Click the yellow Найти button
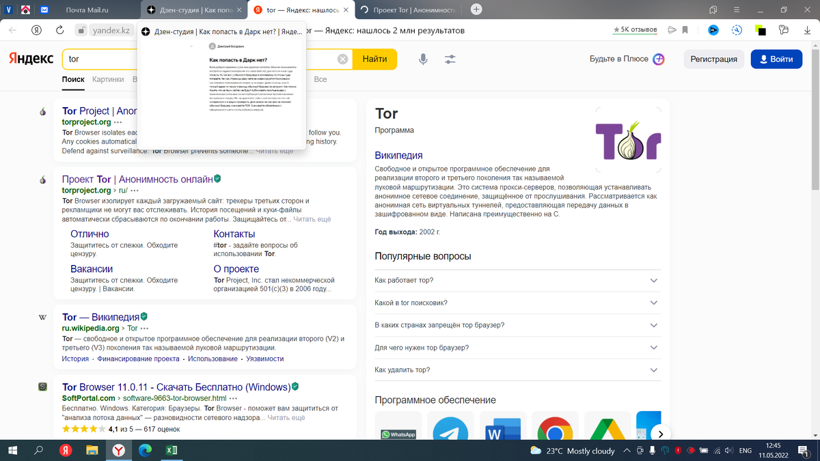This screenshot has width=820, height=461. 374,59
